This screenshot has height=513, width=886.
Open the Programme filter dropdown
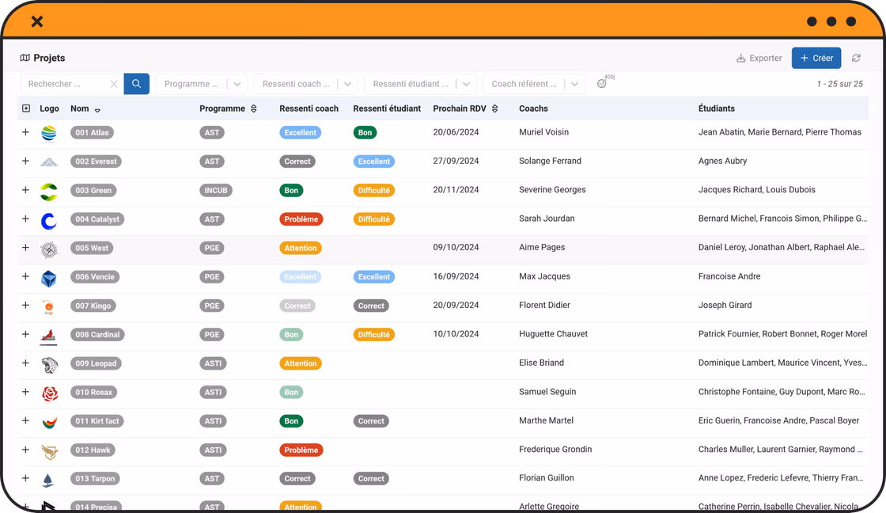tap(202, 84)
